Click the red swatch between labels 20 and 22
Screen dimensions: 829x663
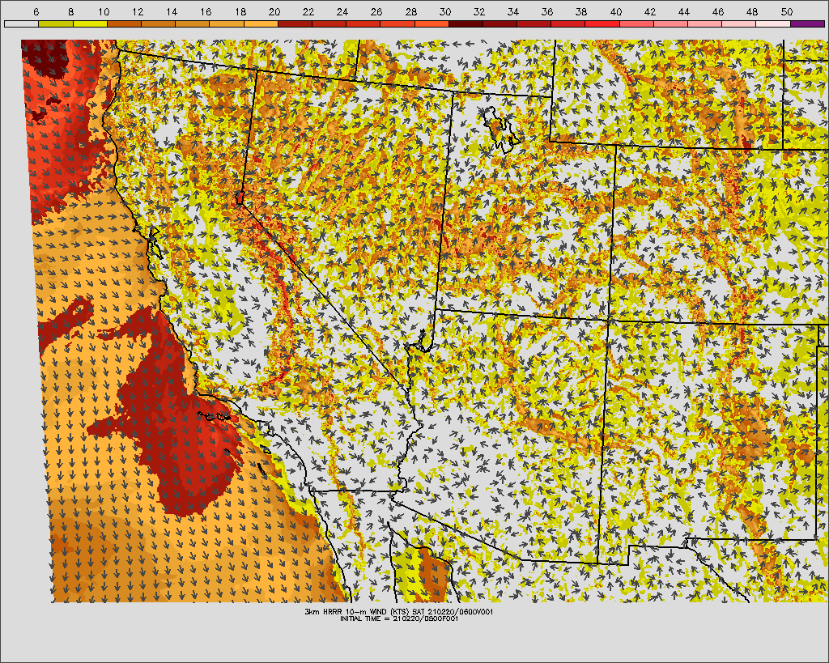coord(295,23)
